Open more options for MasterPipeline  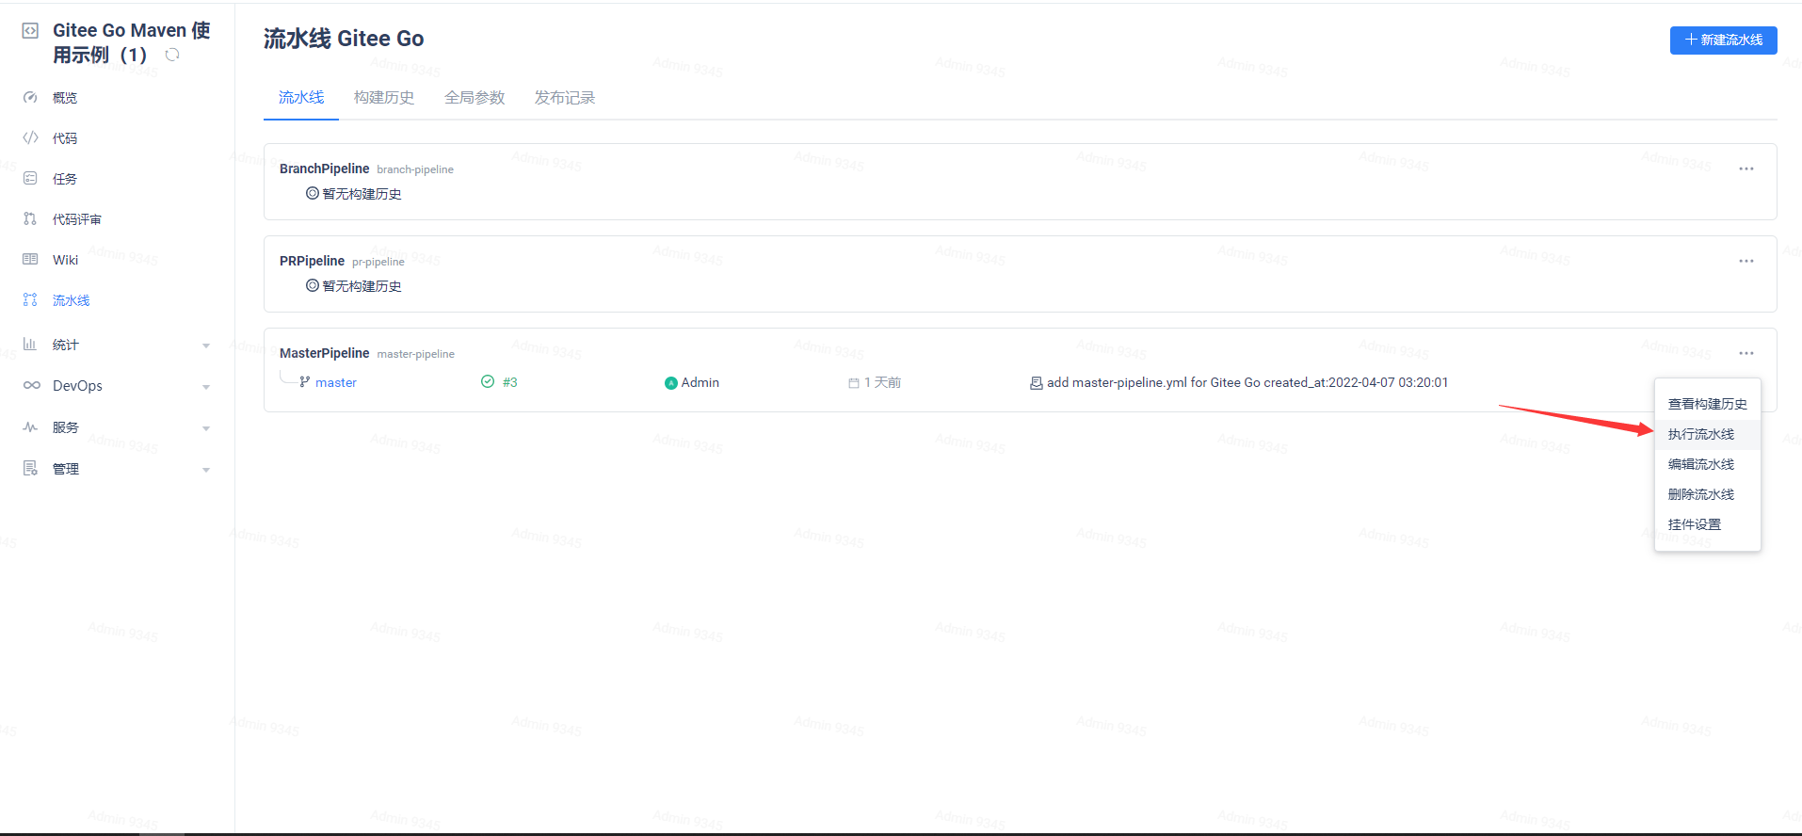tap(1746, 353)
